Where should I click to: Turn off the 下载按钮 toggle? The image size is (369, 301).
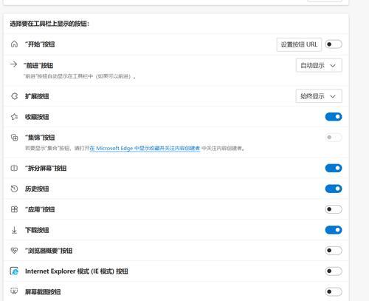pos(334,230)
